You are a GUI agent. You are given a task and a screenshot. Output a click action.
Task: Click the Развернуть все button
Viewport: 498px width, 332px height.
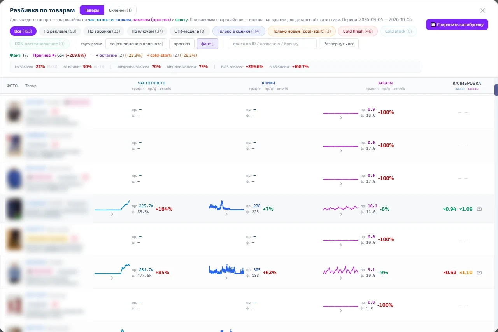coord(339,44)
